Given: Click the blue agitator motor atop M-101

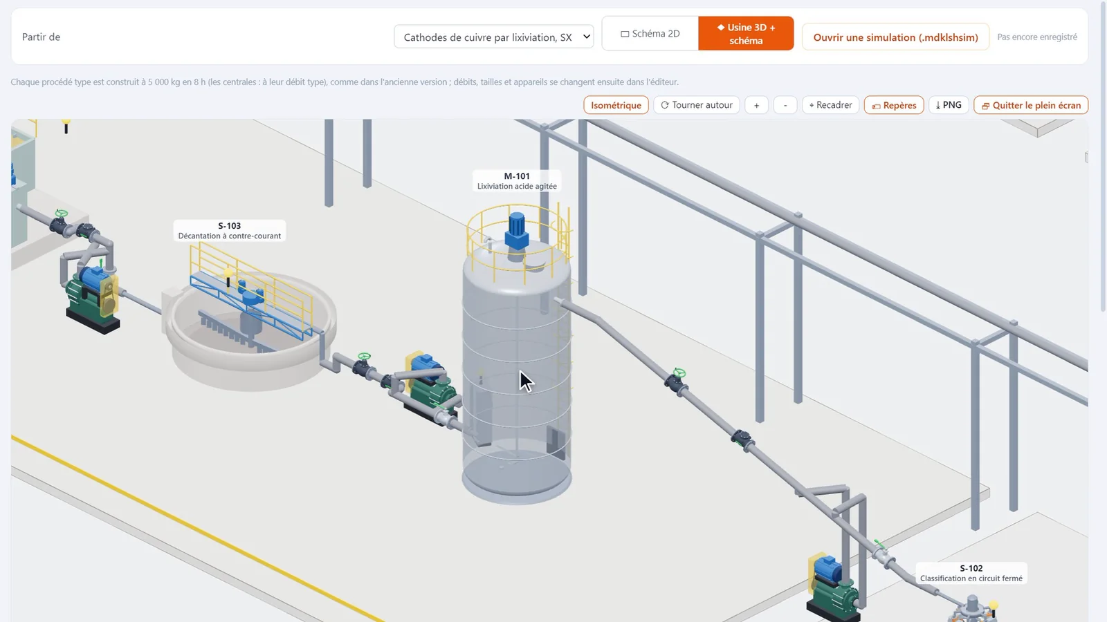Looking at the screenshot, I should [x=517, y=231].
